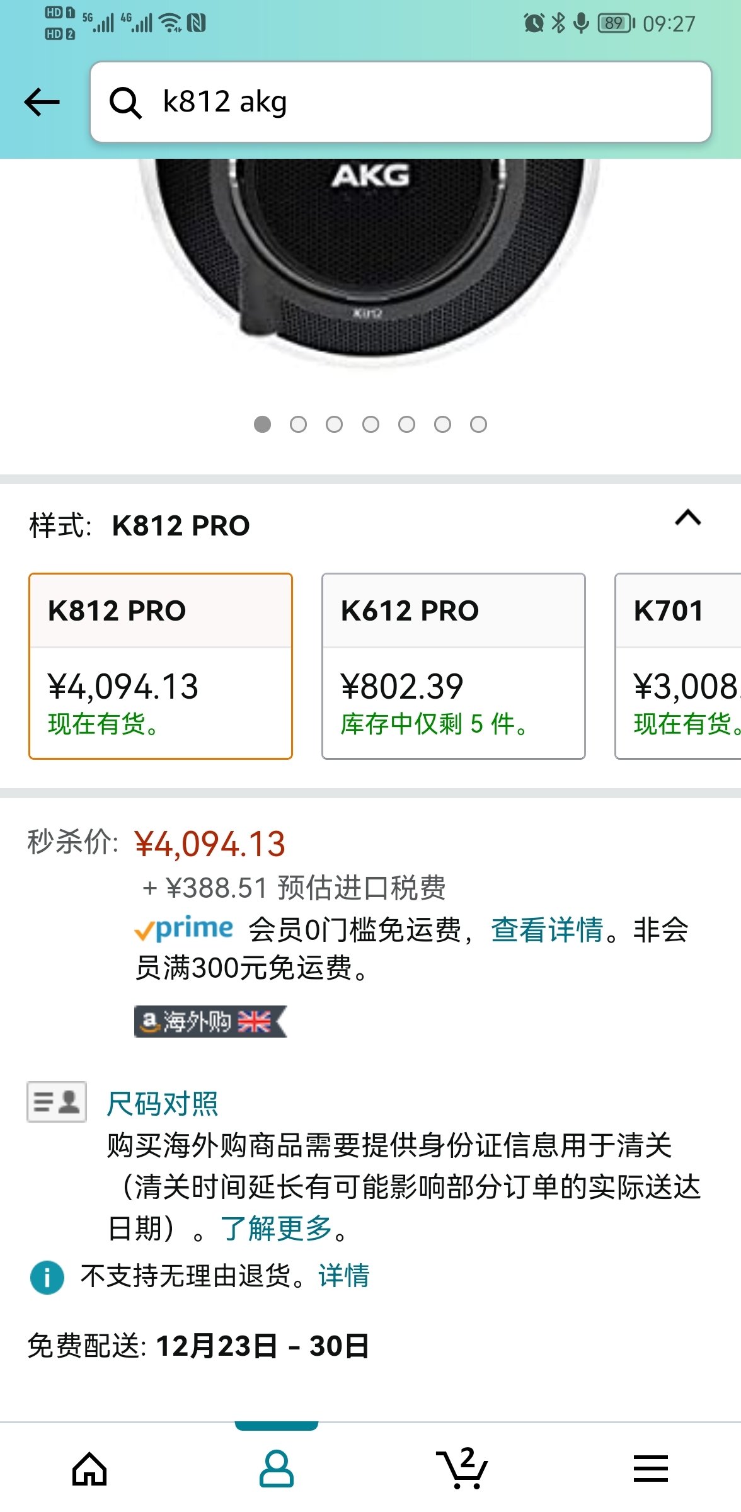Tap the blue info icon
This screenshot has height=1512, width=741.
(x=47, y=1277)
